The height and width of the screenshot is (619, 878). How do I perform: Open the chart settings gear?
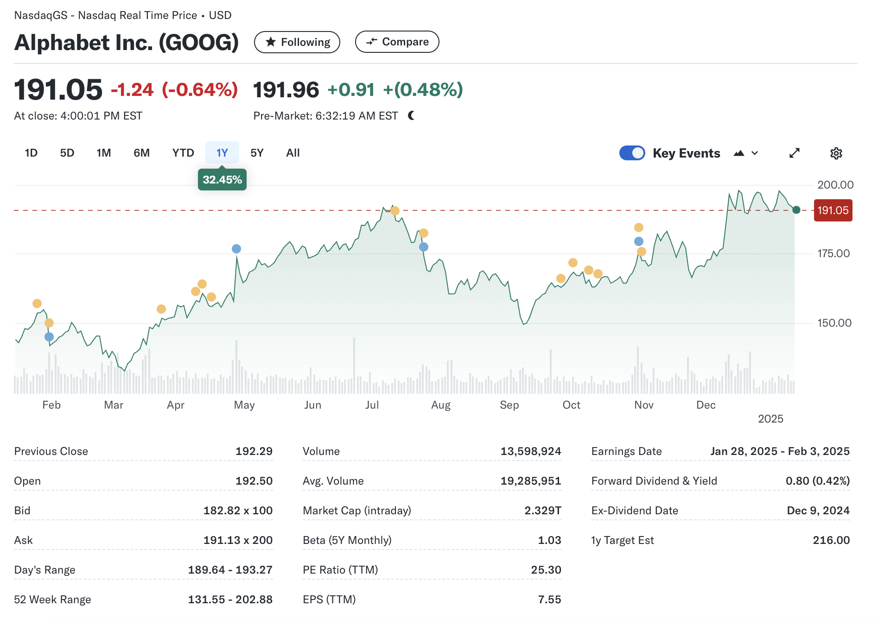click(x=836, y=153)
